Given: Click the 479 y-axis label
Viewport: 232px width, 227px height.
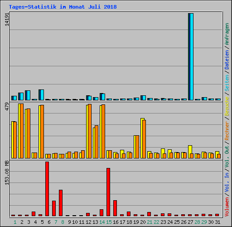Looking at the screenshot, I should pyautogui.click(x=7, y=107).
